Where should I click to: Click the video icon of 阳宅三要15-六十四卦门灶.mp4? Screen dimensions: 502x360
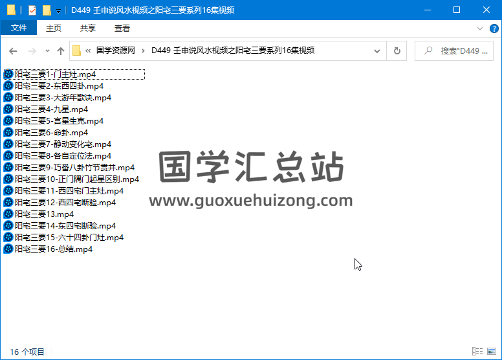(8, 237)
